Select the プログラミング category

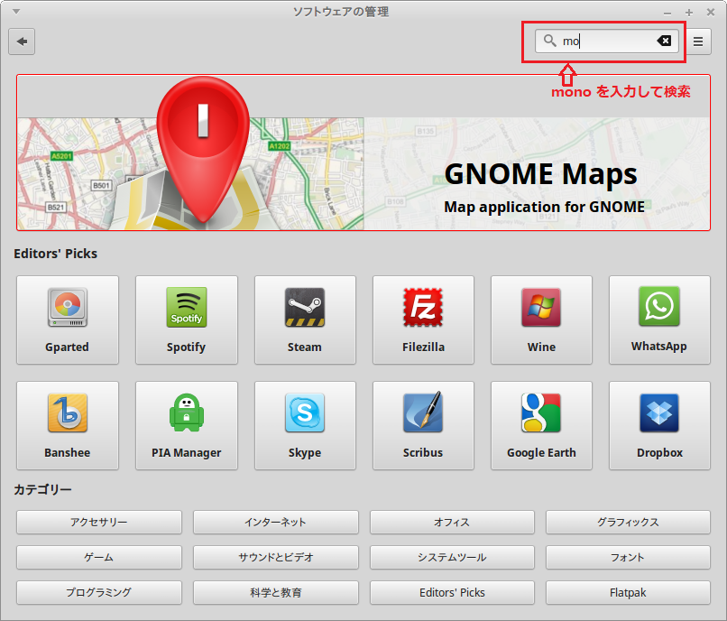[98, 593]
